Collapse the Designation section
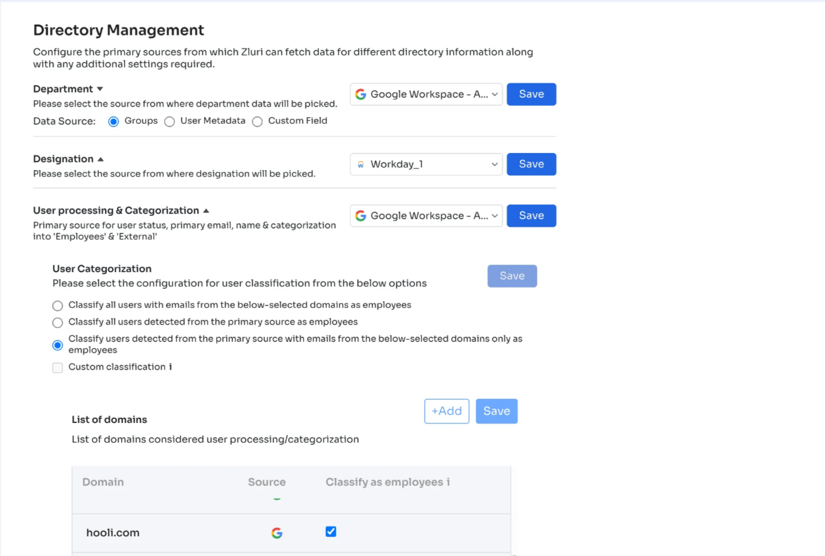Screen dimensions: 825x556 click(101, 158)
